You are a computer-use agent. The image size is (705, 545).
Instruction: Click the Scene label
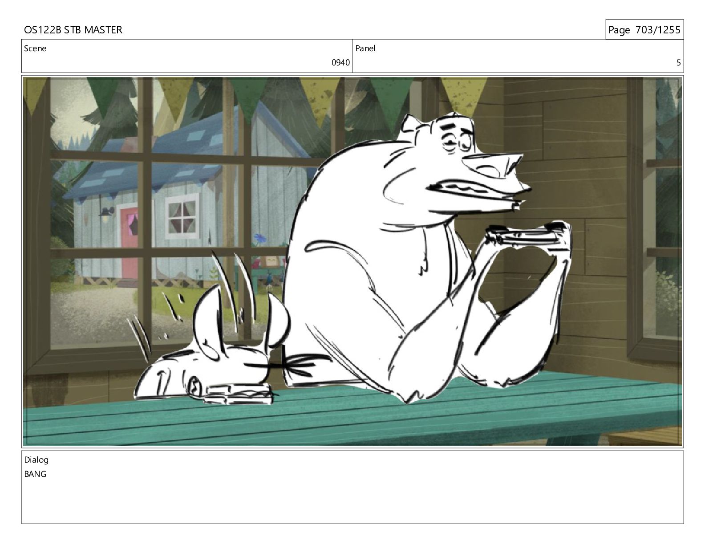point(35,49)
